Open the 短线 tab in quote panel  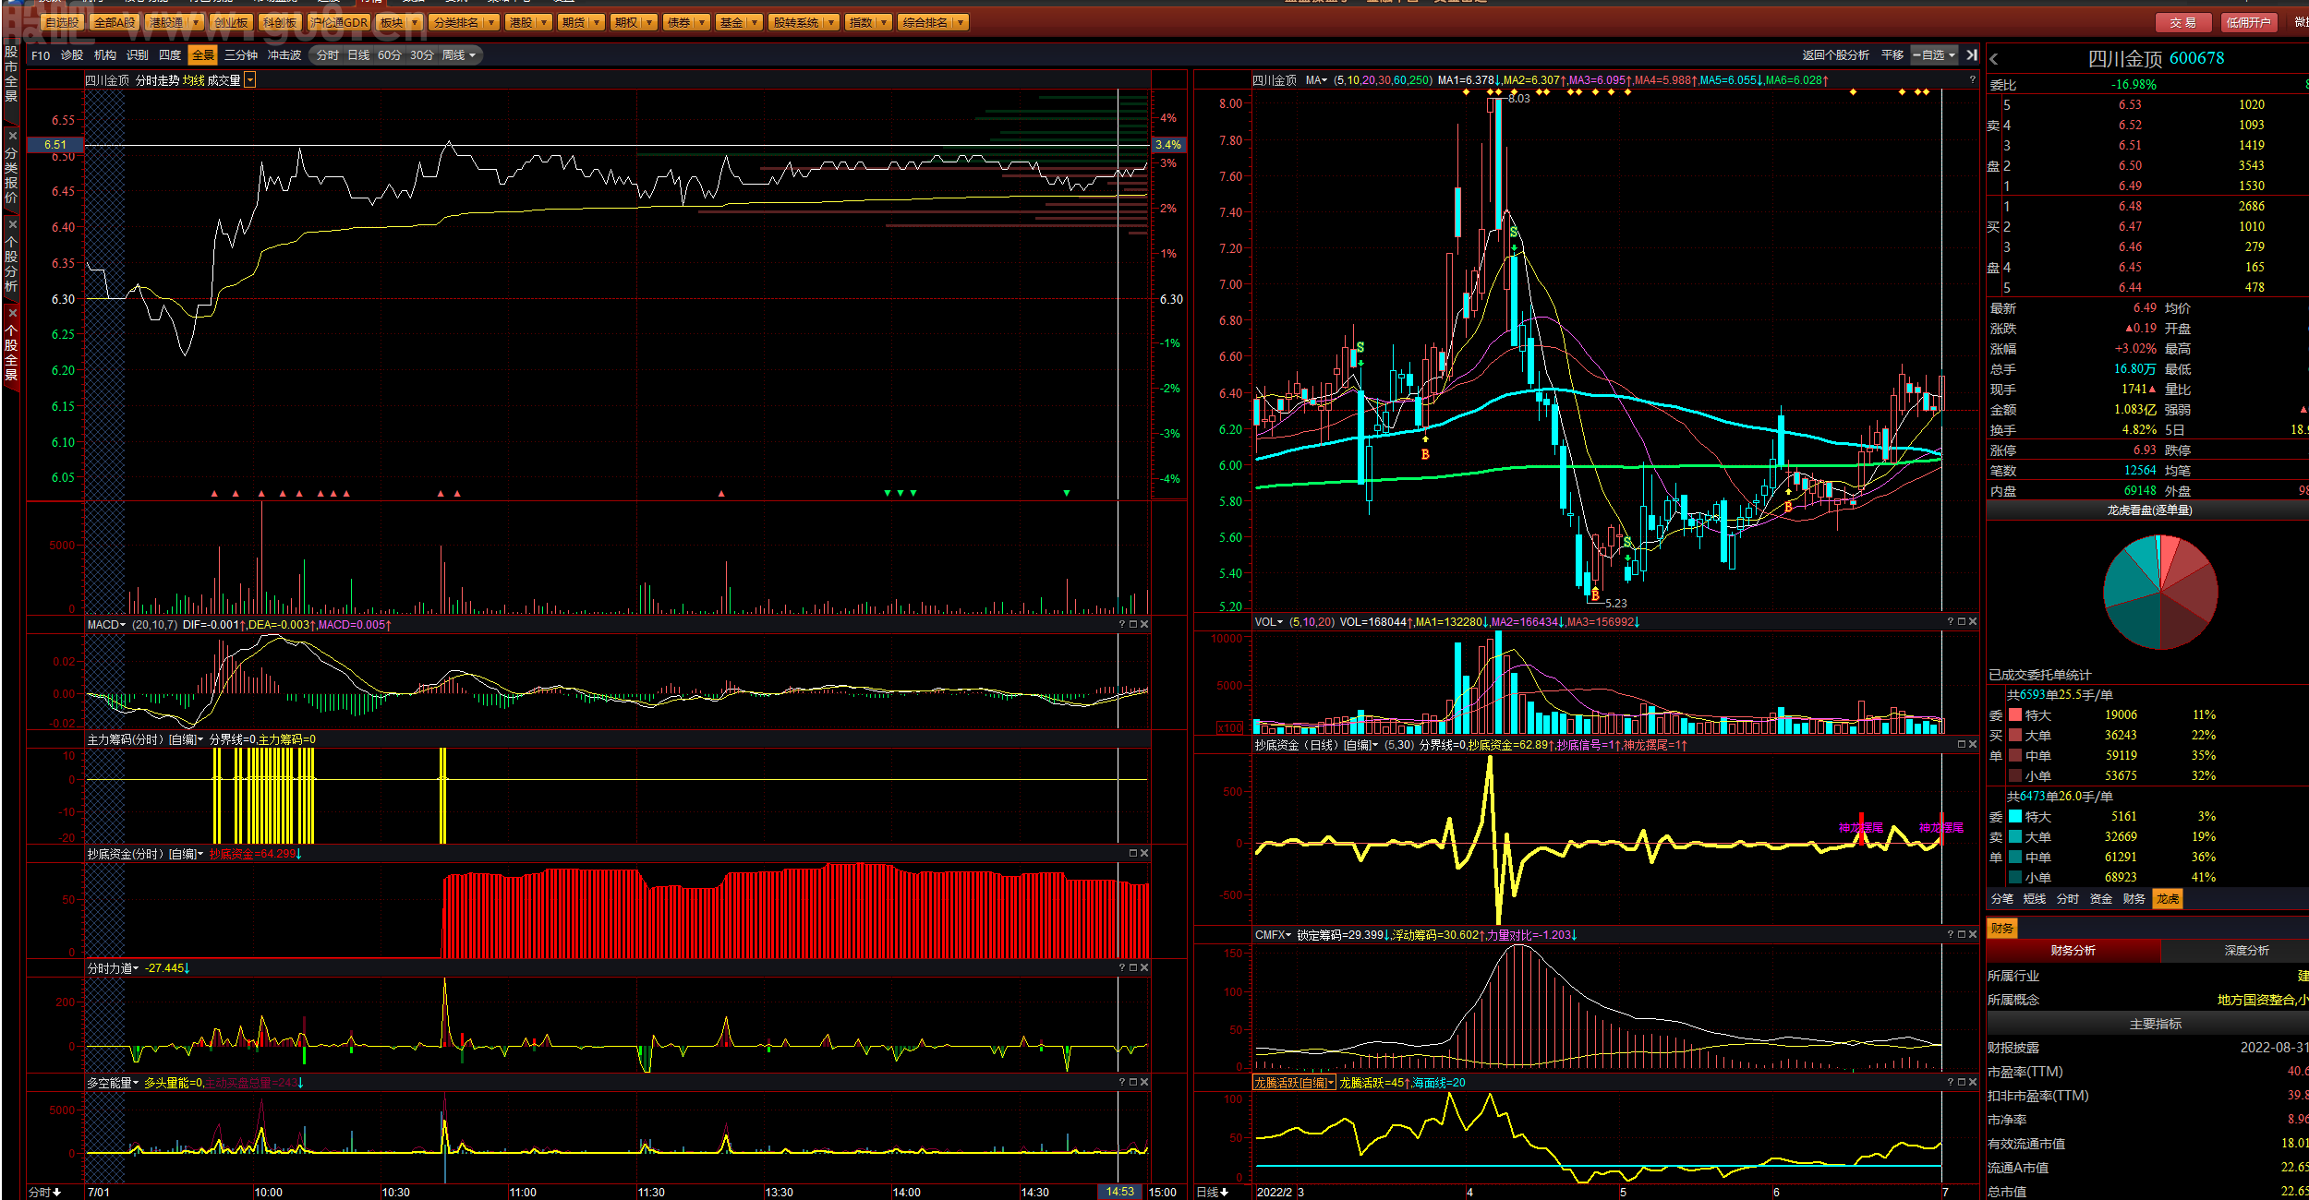pyautogui.click(x=2035, y=899)
